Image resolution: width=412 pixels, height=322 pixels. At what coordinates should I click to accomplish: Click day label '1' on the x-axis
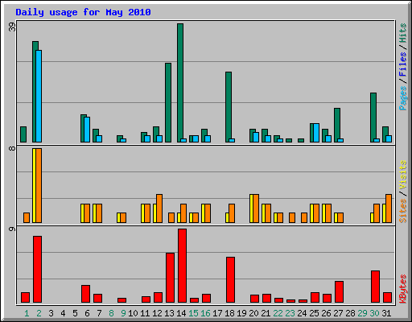27,313
